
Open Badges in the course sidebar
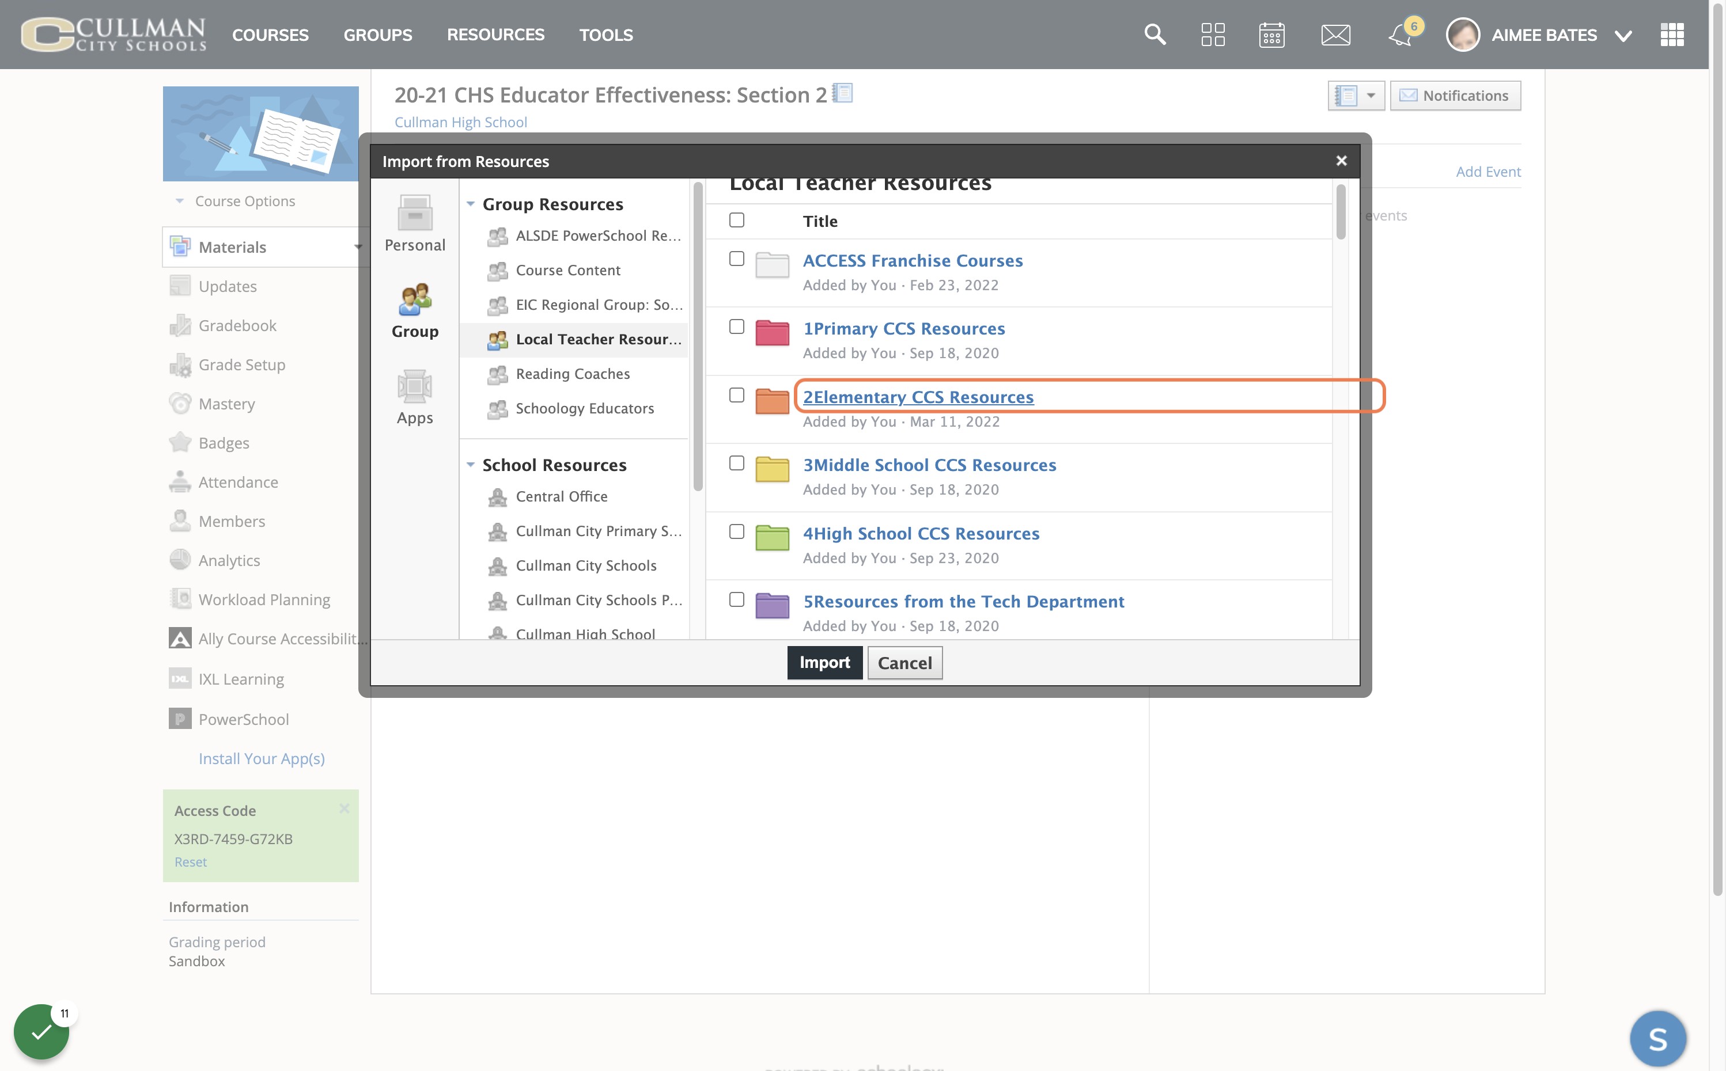coord(224,443)
